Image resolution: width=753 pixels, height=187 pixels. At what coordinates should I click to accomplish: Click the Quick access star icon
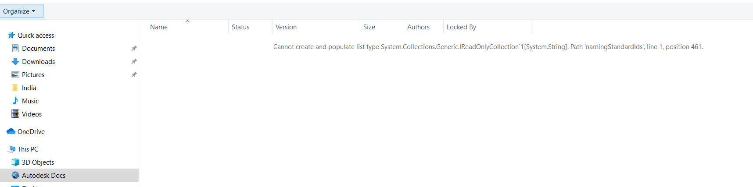[11, 35]
